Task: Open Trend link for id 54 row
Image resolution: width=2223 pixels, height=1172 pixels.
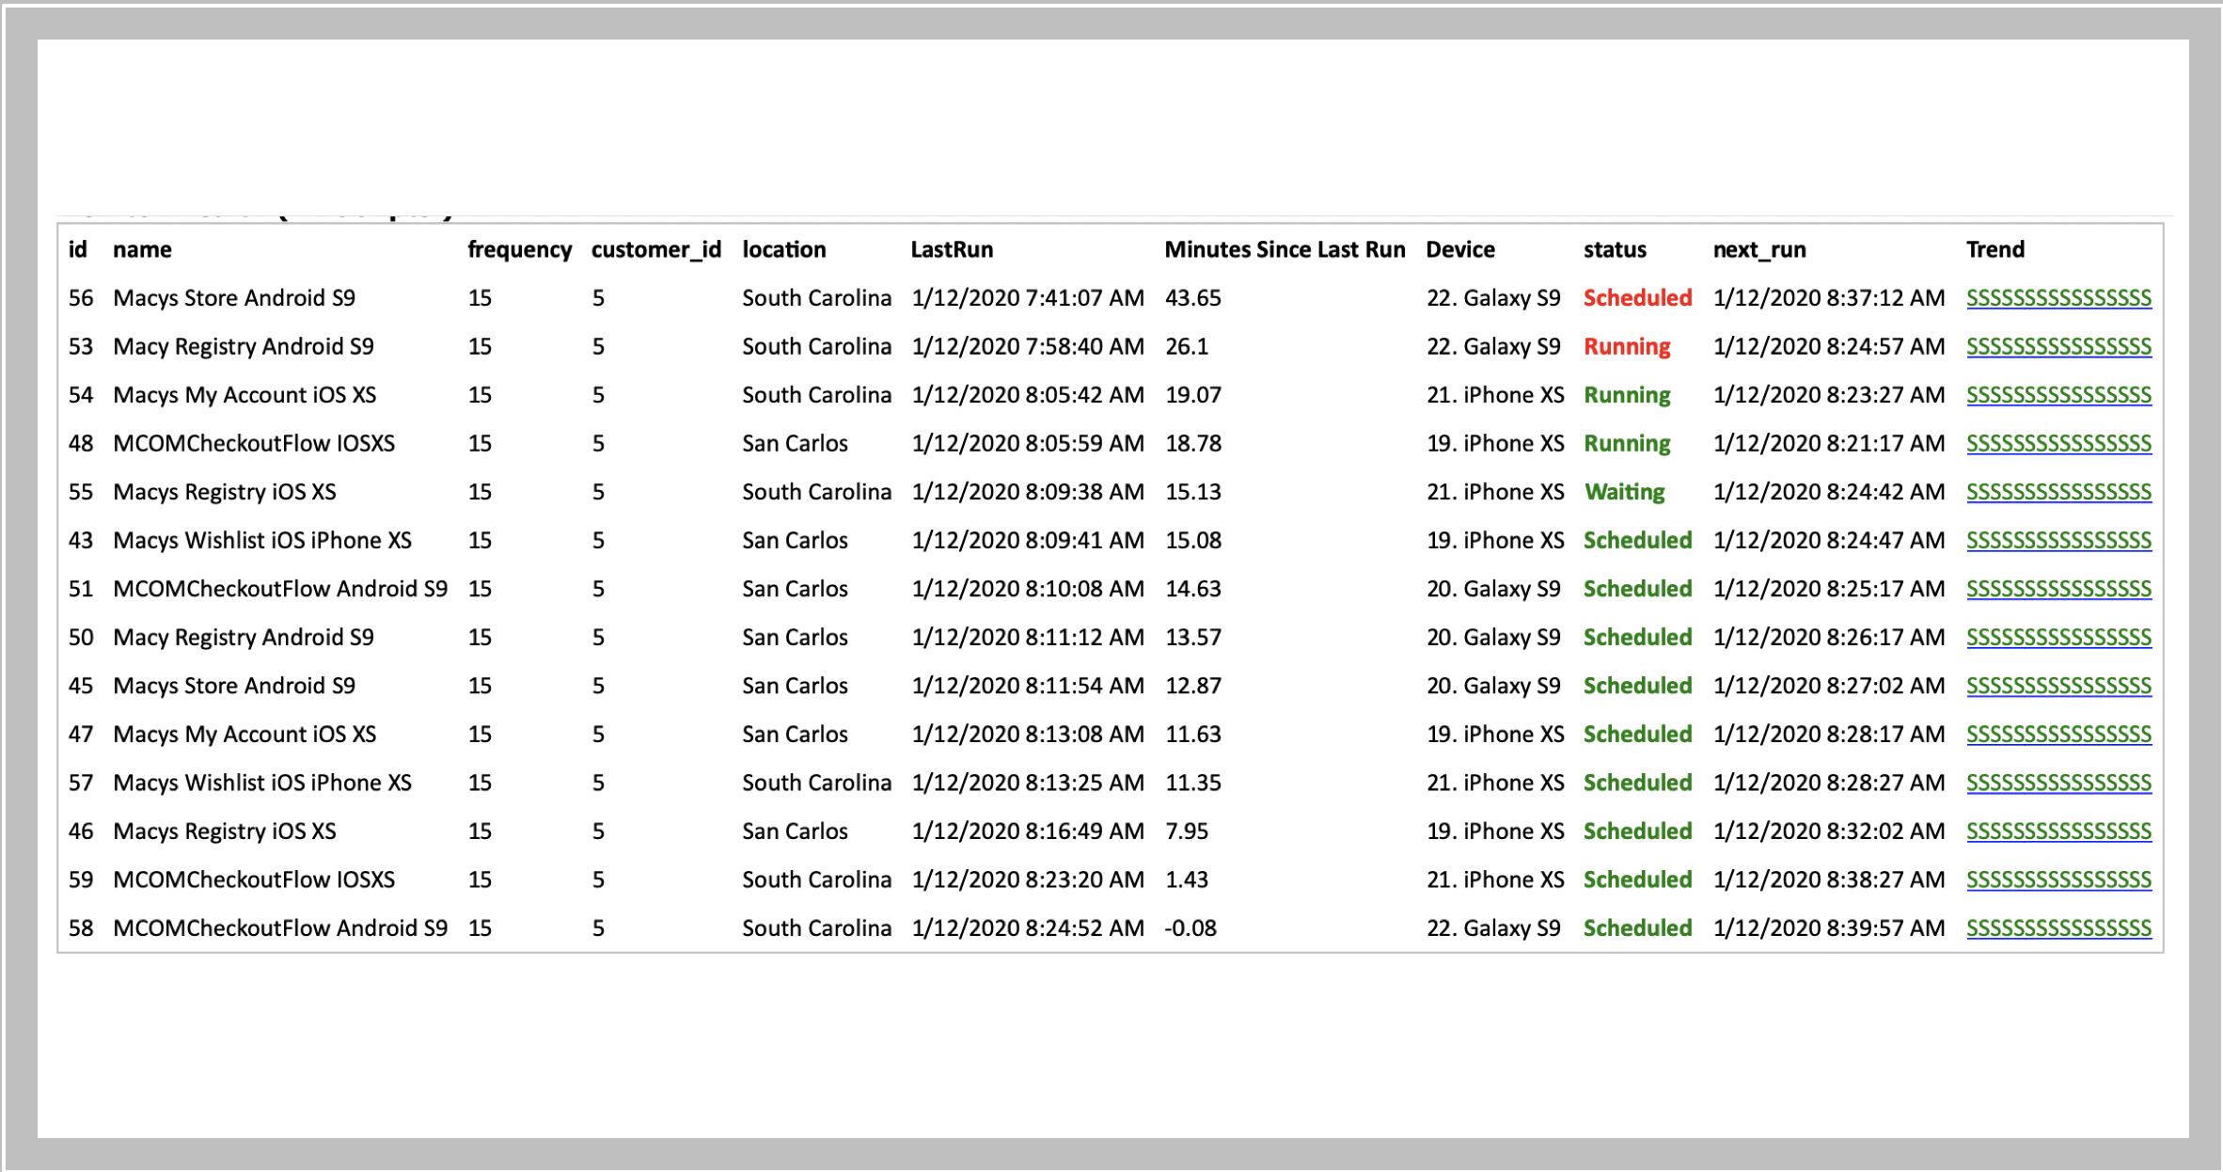Action: pyautogui.click(x=2058, y=395)
